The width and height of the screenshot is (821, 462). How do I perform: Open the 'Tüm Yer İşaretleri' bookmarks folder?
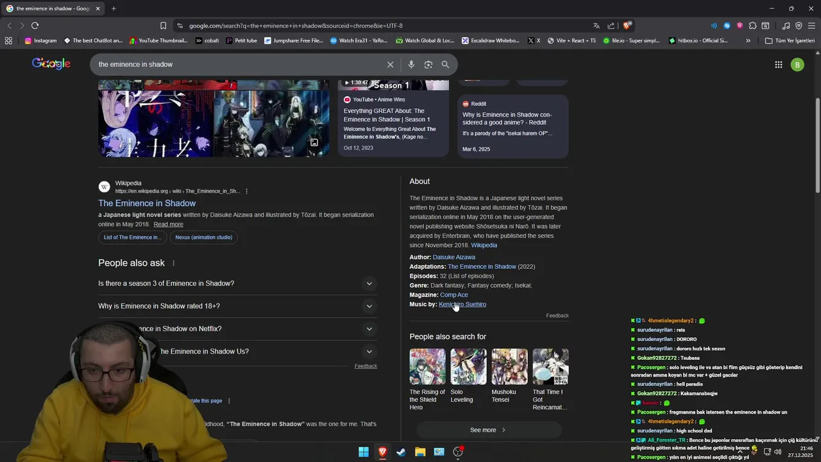coord(790,40)
